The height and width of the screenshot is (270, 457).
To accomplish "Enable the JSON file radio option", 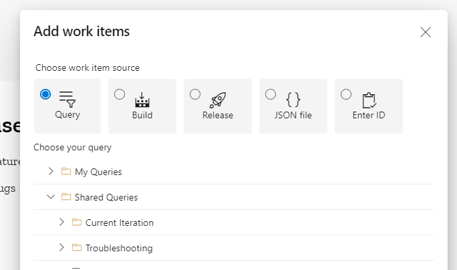I will coord(271,94).
